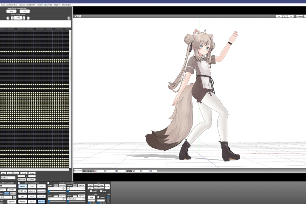Screen dimensions: 306x204
Task: Activate the select bone mode
Action: 23,186
